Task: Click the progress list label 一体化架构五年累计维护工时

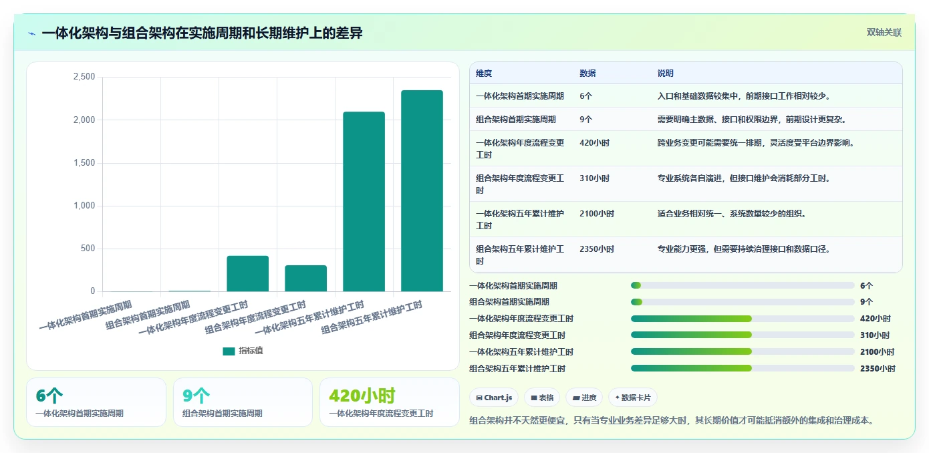Action: (x=521, y=352)
